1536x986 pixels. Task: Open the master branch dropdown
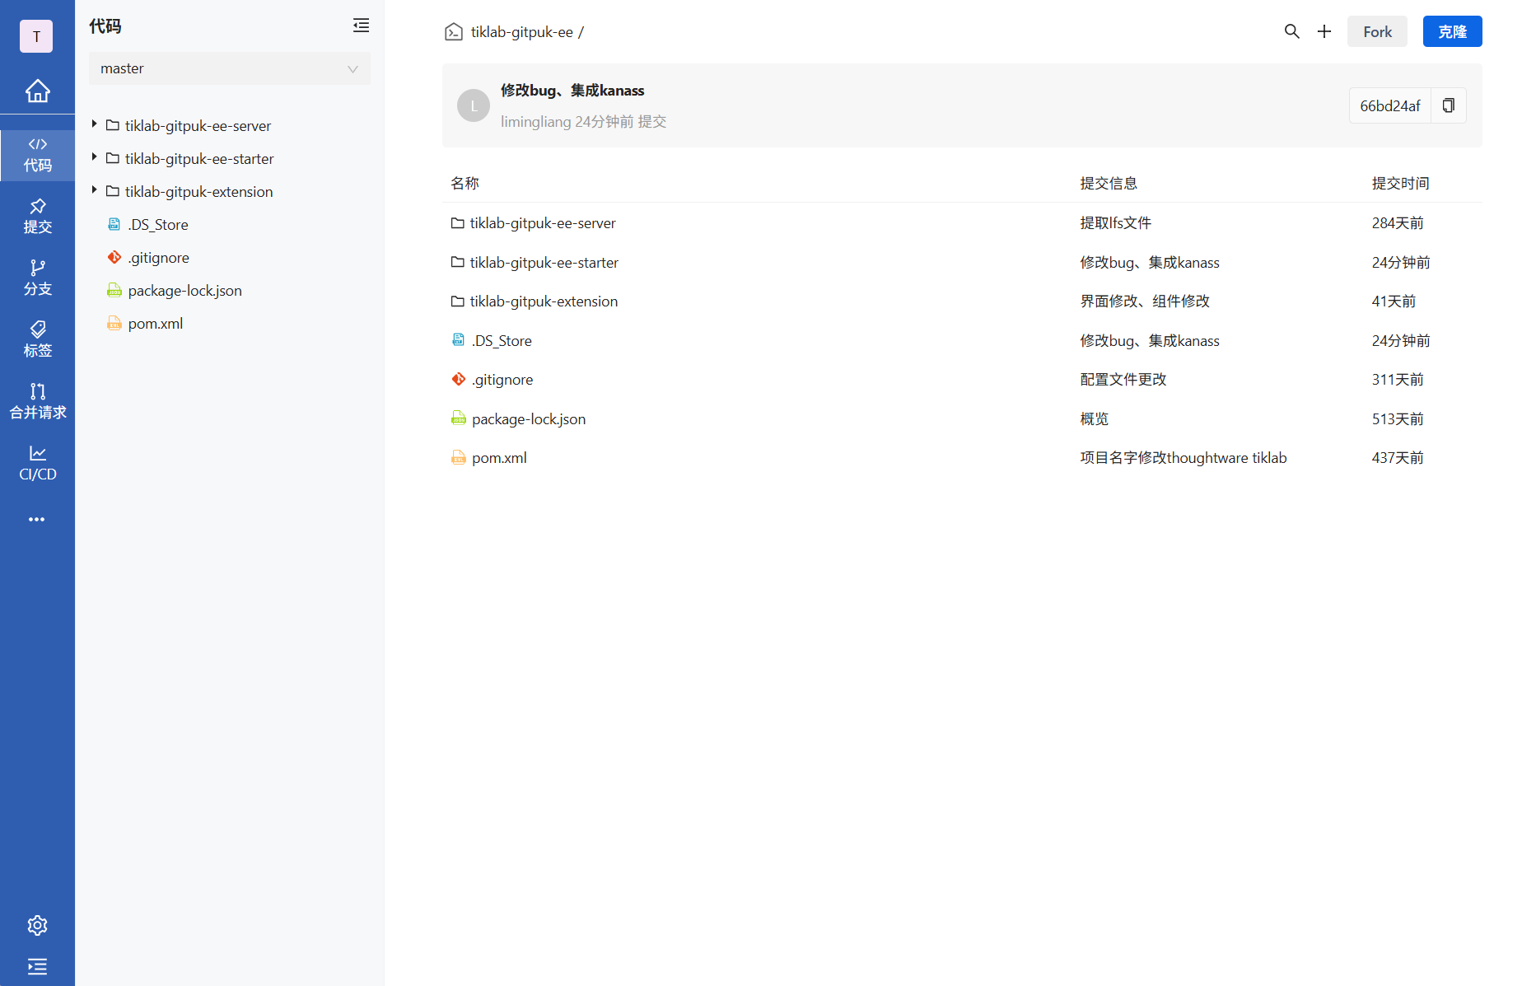(x=229, y=68)
